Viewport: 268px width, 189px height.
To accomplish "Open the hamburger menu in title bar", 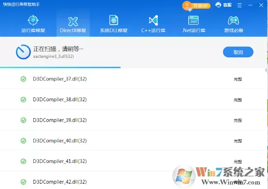I will 239,5.
